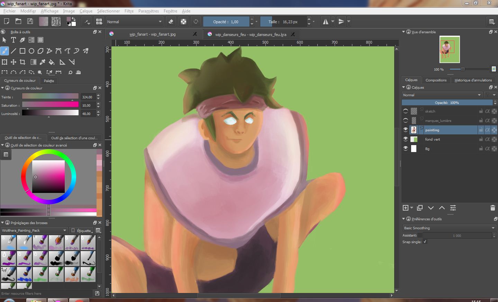Viewport: 498px width, 302px height.
Task: Select the Rectangle shape tool
Action: (22, 51)
